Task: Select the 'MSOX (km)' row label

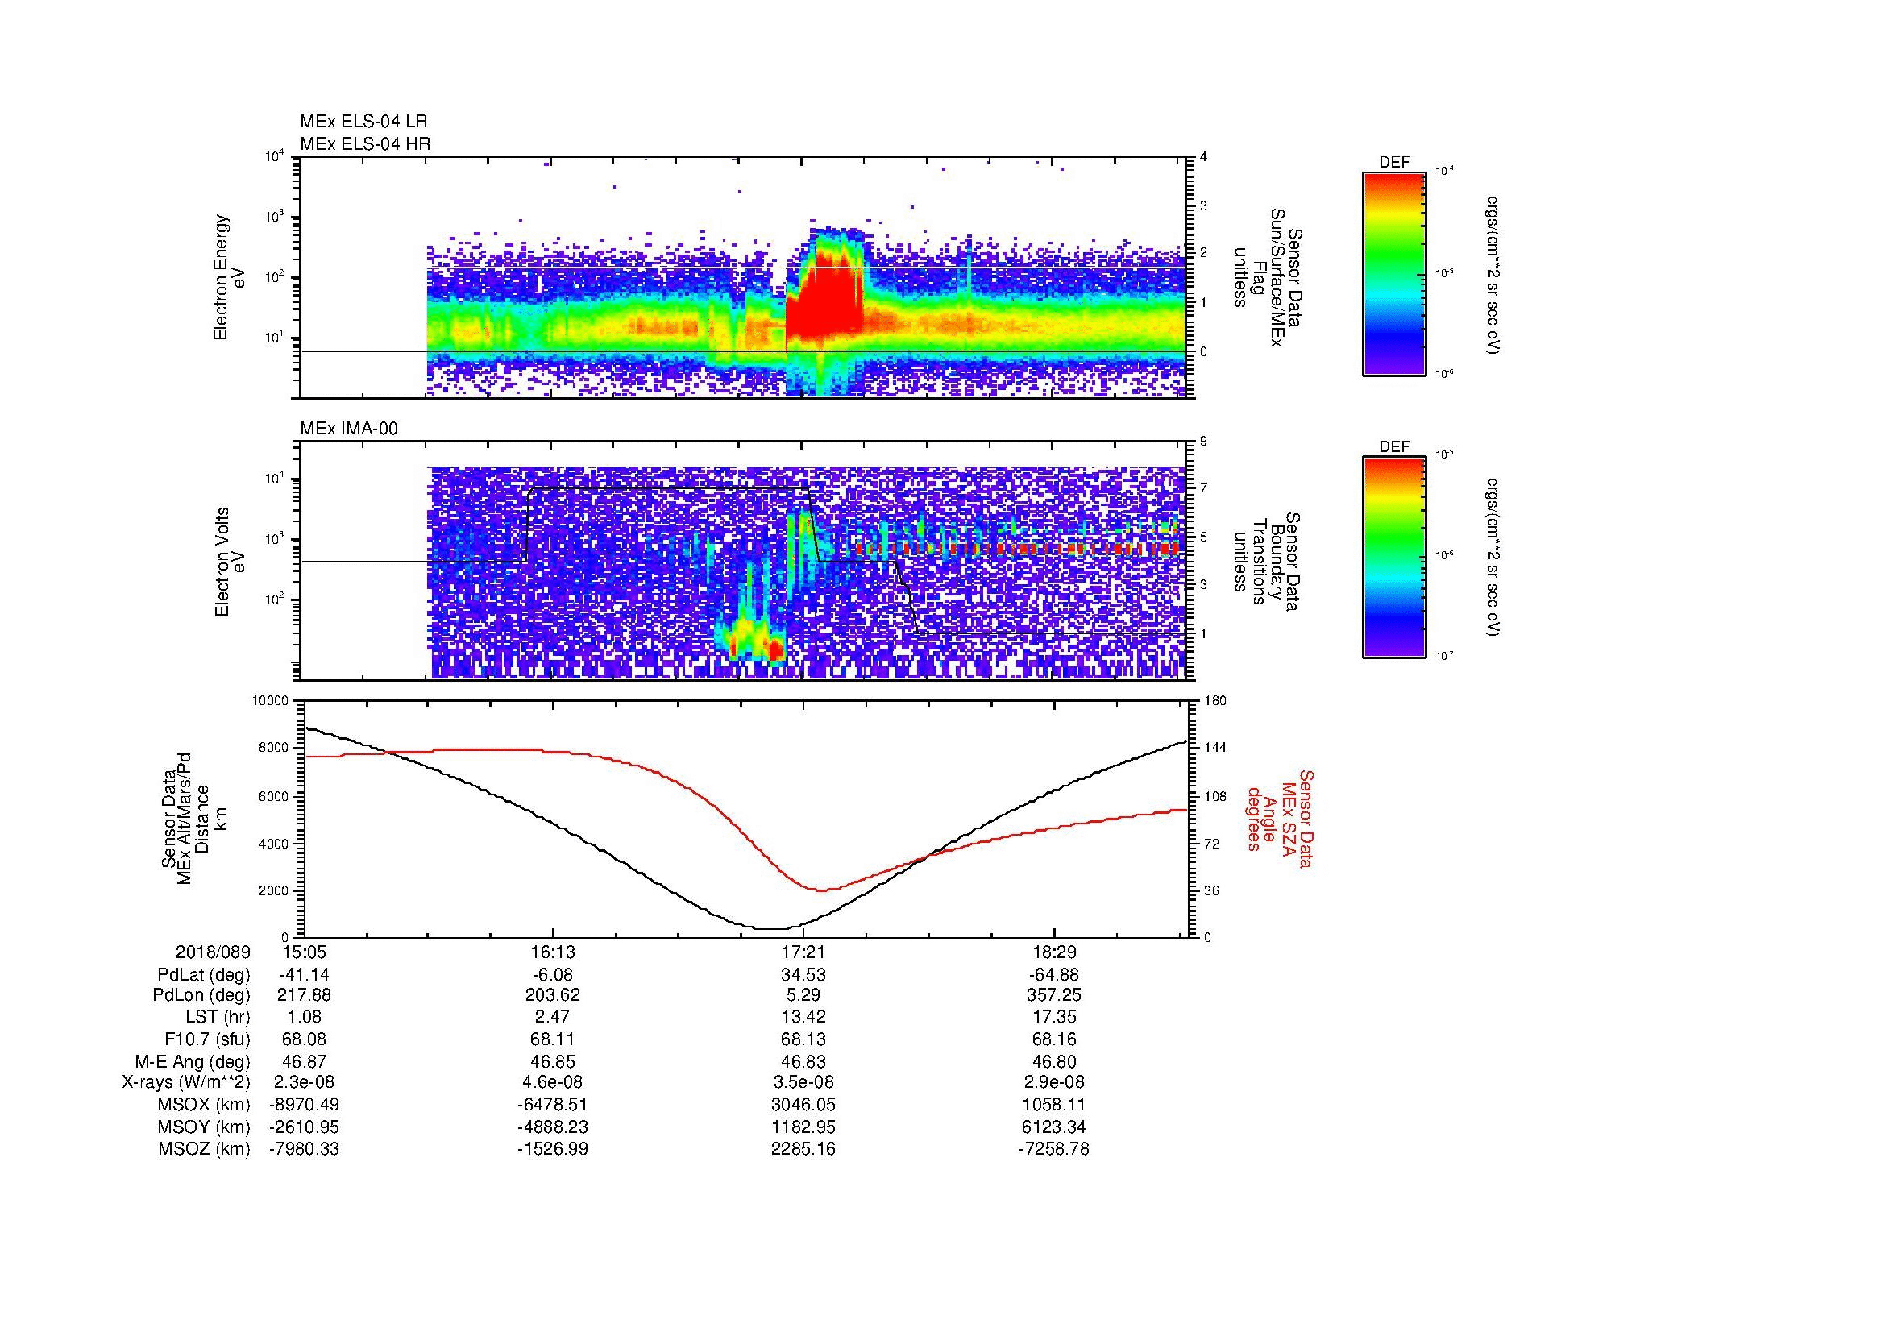Action: click(205, 1105)
